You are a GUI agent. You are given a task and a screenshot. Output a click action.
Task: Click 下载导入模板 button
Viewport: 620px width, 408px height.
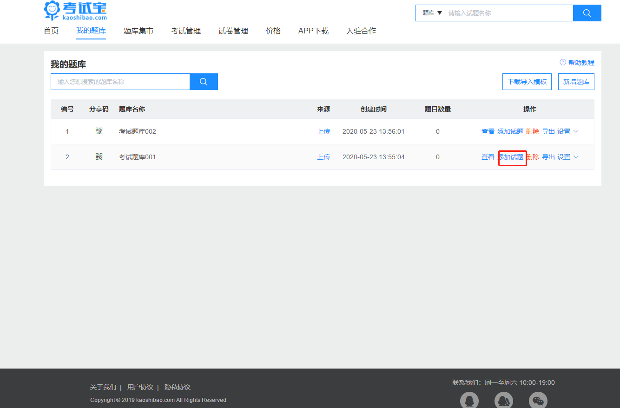[527, 82]
